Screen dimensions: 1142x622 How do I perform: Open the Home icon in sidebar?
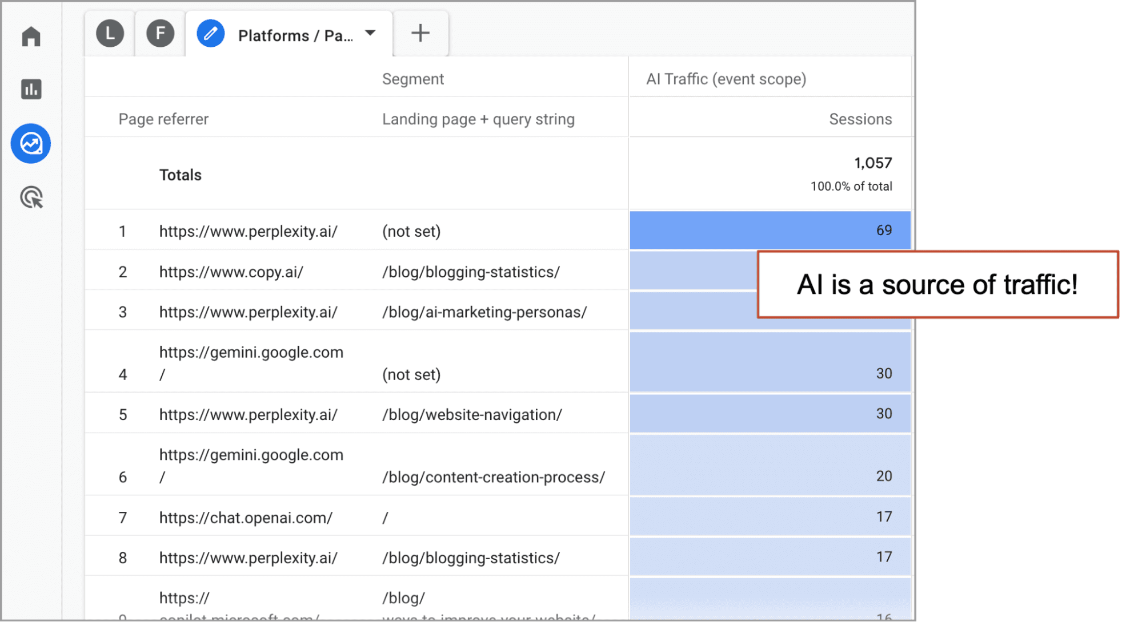[x=31, y=37]
